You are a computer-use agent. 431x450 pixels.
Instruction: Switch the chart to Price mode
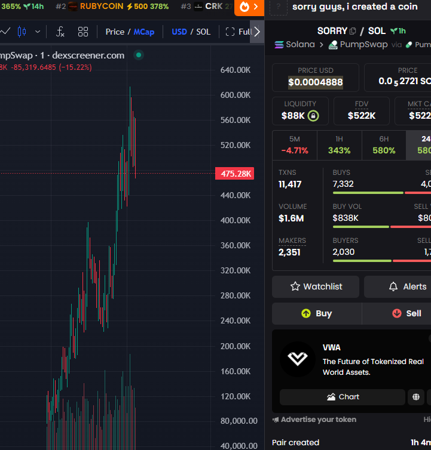coord(115,32)
